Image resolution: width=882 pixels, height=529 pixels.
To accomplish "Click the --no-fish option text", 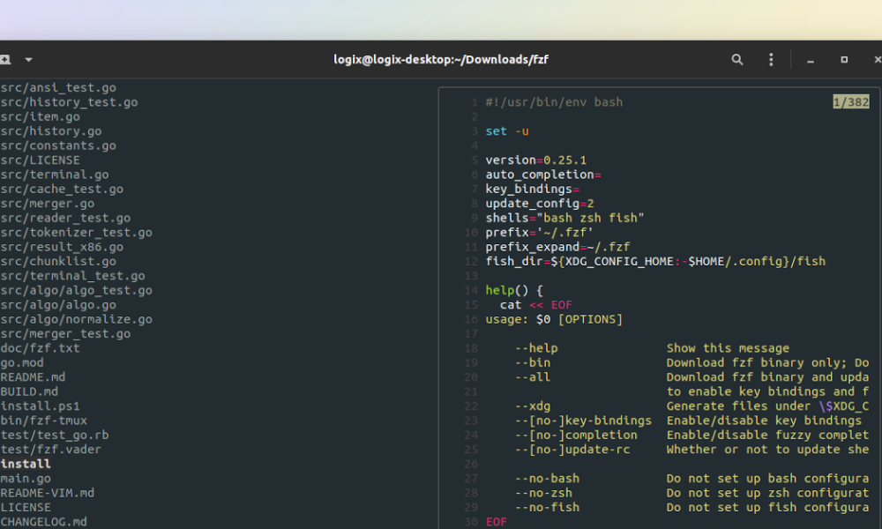I will coord(548,508).
